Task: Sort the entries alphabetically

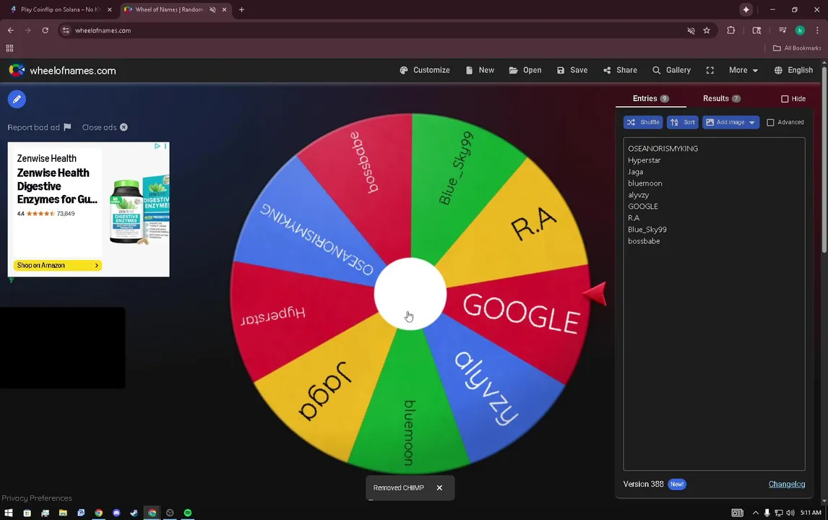Action: click(x=682, y=123)
